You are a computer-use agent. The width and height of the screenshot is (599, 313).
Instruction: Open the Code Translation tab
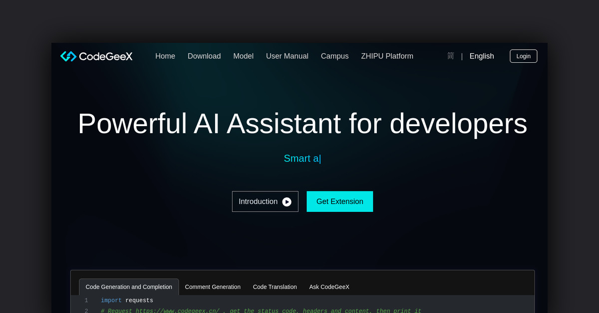tap(275, 287)
